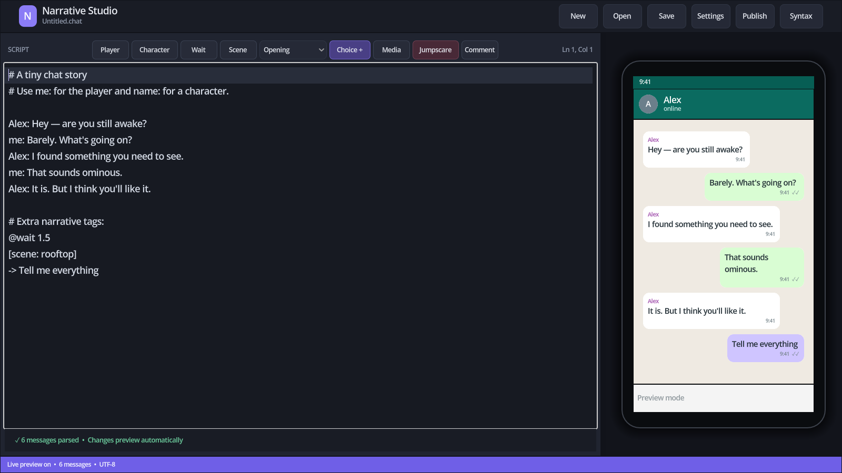Click the Ln 1, Col 1 indicator
The image size is (842, 473).
pyautogui.click(x=577, y=49)
